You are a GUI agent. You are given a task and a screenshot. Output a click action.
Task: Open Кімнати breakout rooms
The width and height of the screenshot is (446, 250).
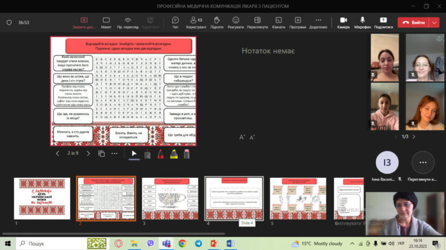278,22
